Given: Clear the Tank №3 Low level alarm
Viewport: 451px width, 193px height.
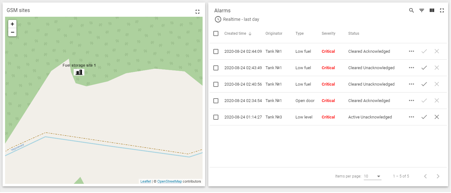Looking at the screenshot, I should (437, 117).
